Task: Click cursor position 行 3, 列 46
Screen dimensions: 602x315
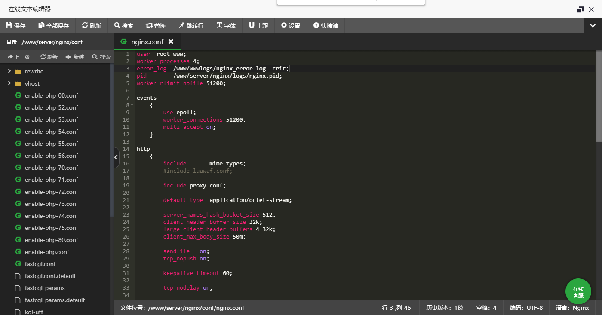Action: (396, 308)
